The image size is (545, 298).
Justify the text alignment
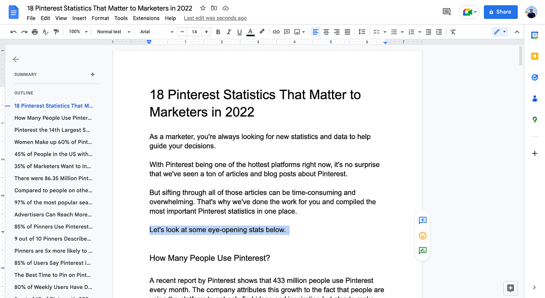(x=347, y=32)
